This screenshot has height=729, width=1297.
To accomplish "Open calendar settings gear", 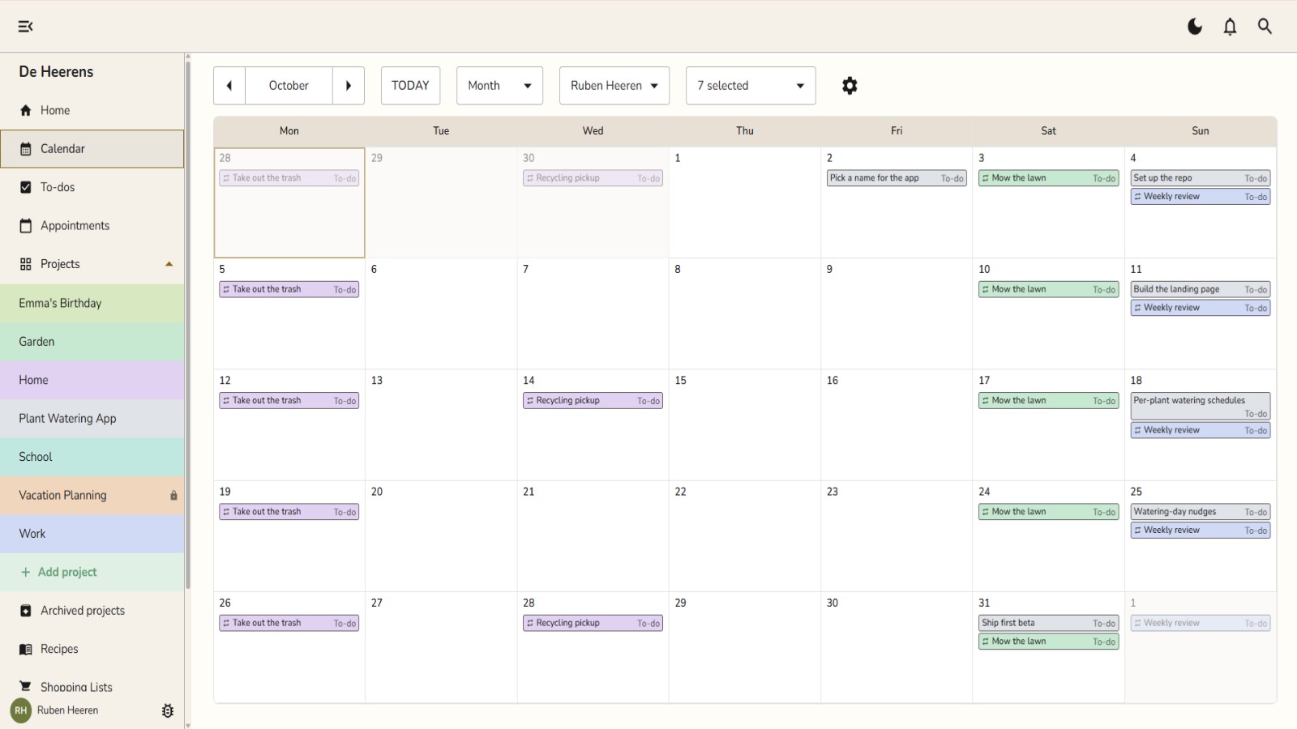I will [850, 86].
